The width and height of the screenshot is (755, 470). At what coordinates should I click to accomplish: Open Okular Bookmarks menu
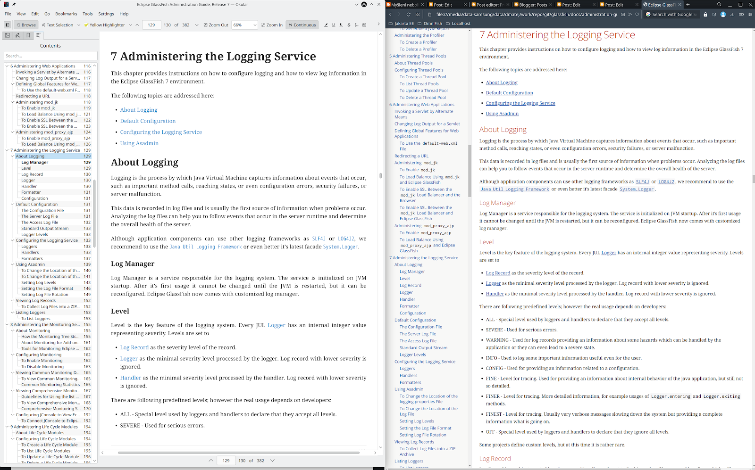(x=66, y=14)
